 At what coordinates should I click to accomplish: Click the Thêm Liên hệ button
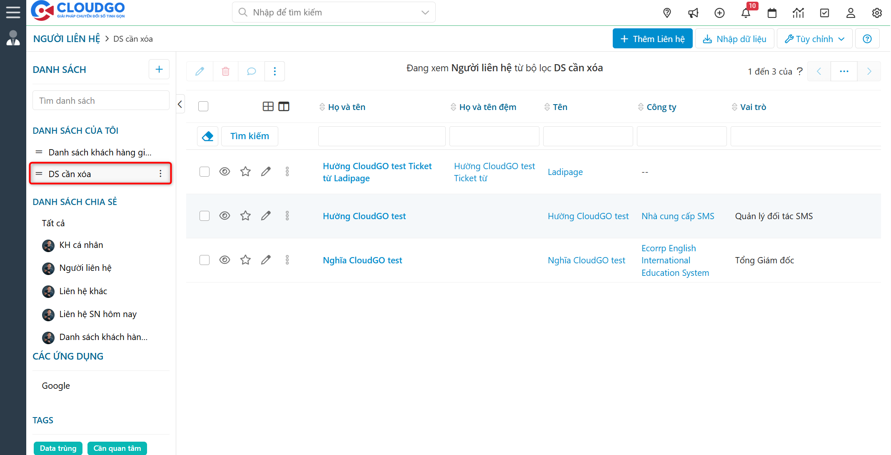tap(652, 39)
